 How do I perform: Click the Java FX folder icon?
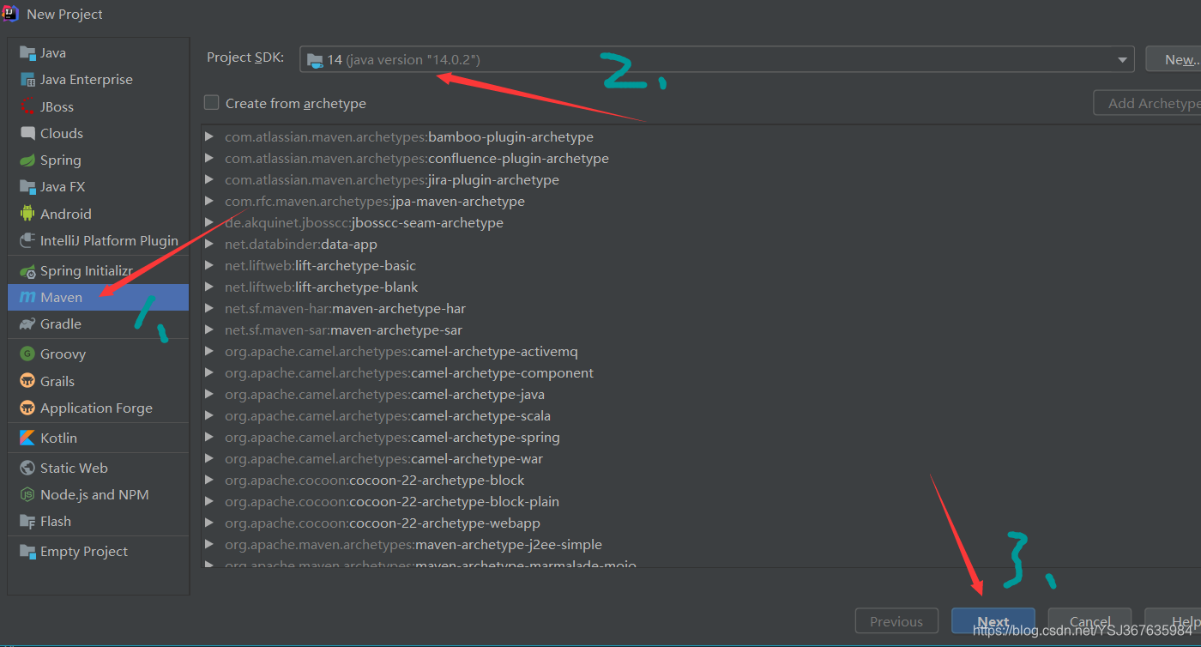tap(27, 186)
